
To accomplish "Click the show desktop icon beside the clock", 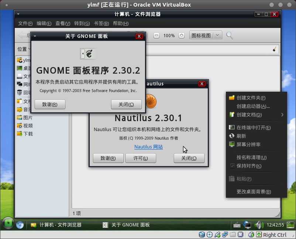I will click(x=290, y=225).
